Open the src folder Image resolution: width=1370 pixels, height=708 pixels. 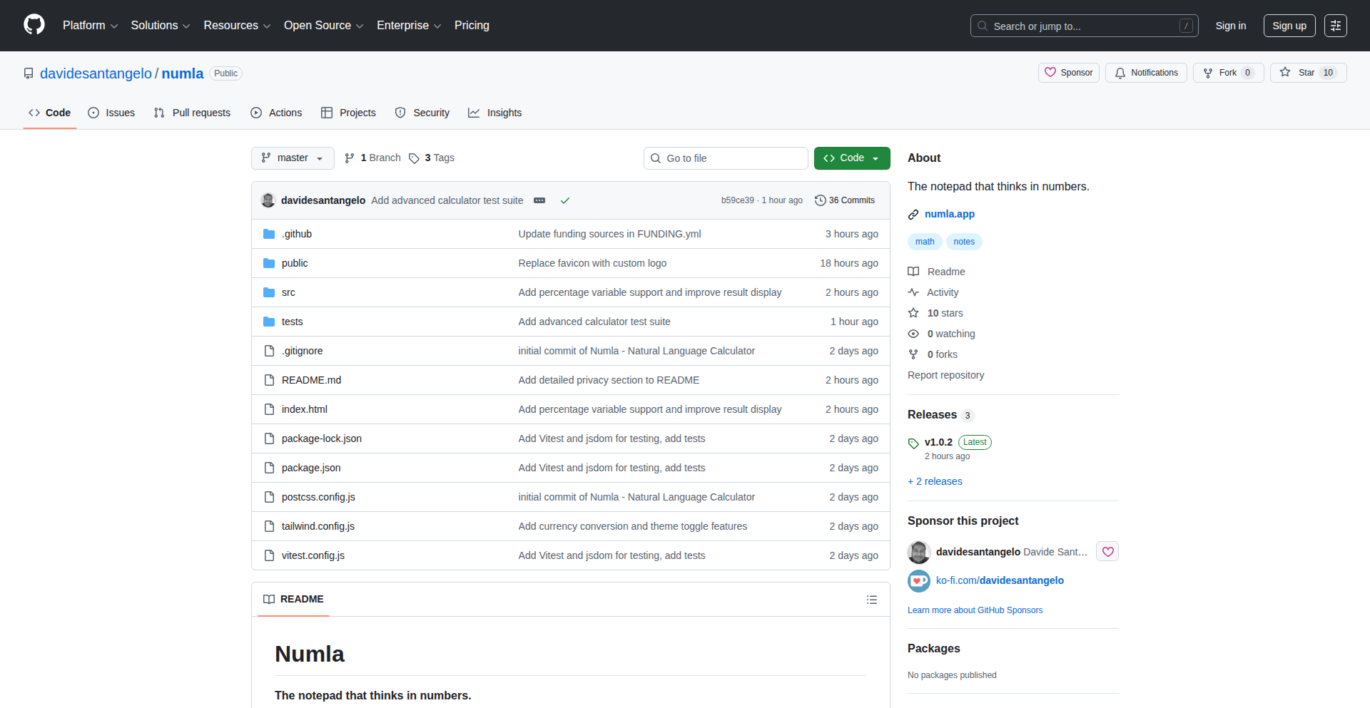tap(288, 292)
